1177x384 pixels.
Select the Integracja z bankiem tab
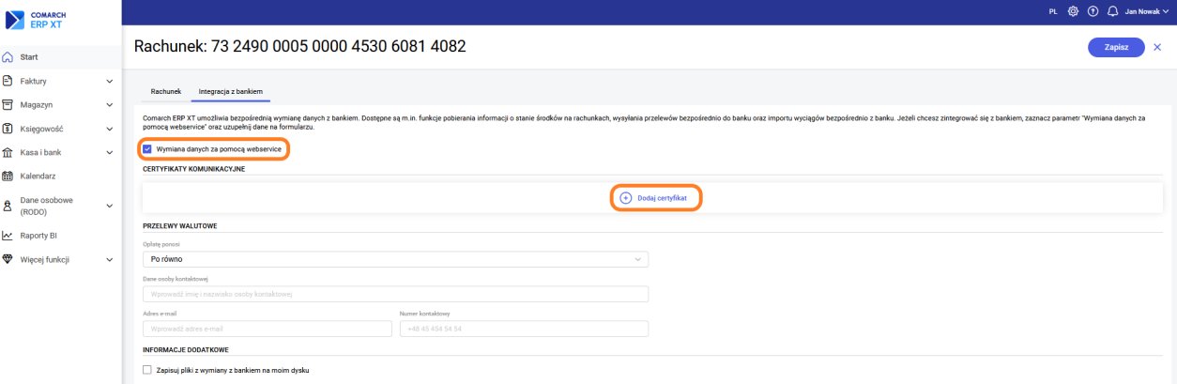pos(230,91)
